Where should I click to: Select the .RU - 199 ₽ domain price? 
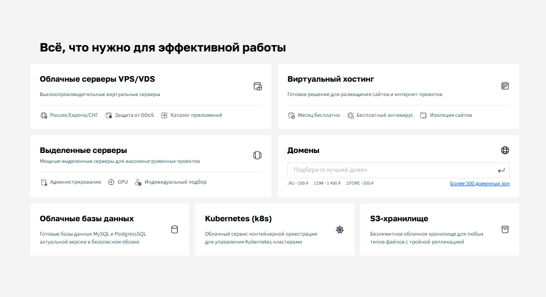[x=298, y=183]
